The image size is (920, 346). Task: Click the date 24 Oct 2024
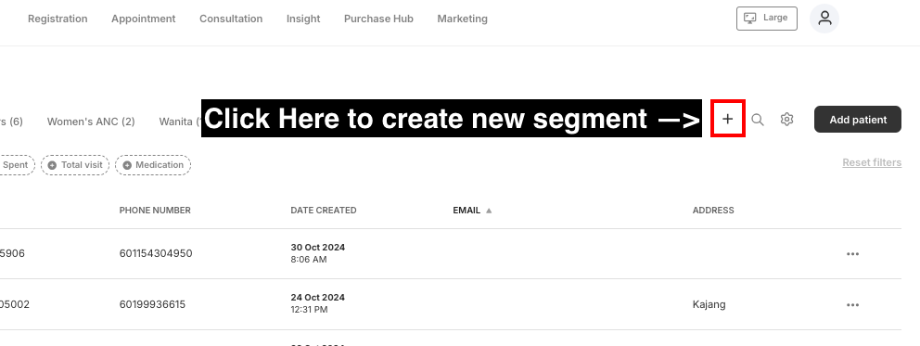click(317, 298)
